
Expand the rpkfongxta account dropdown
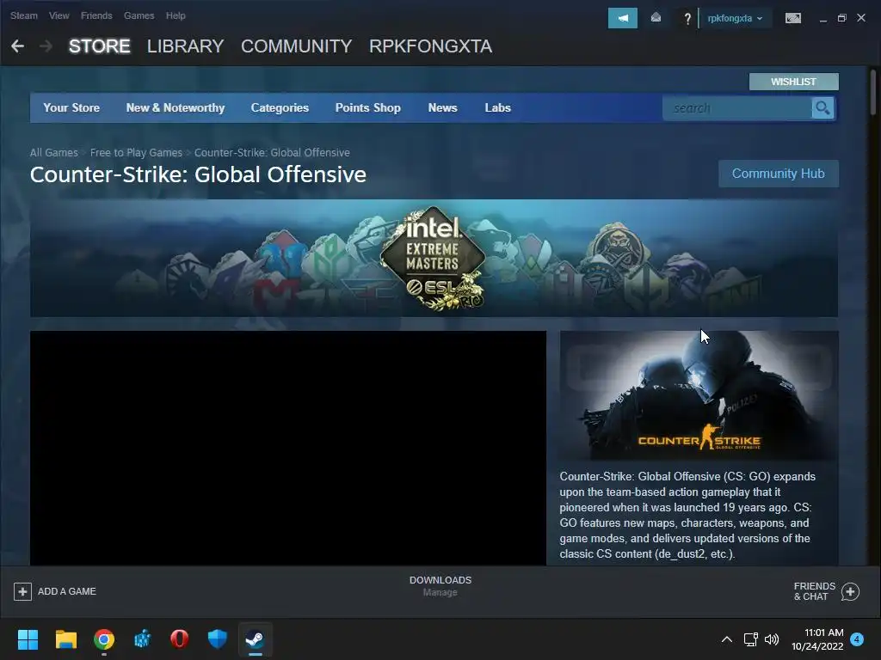click(x=735, y=19)
